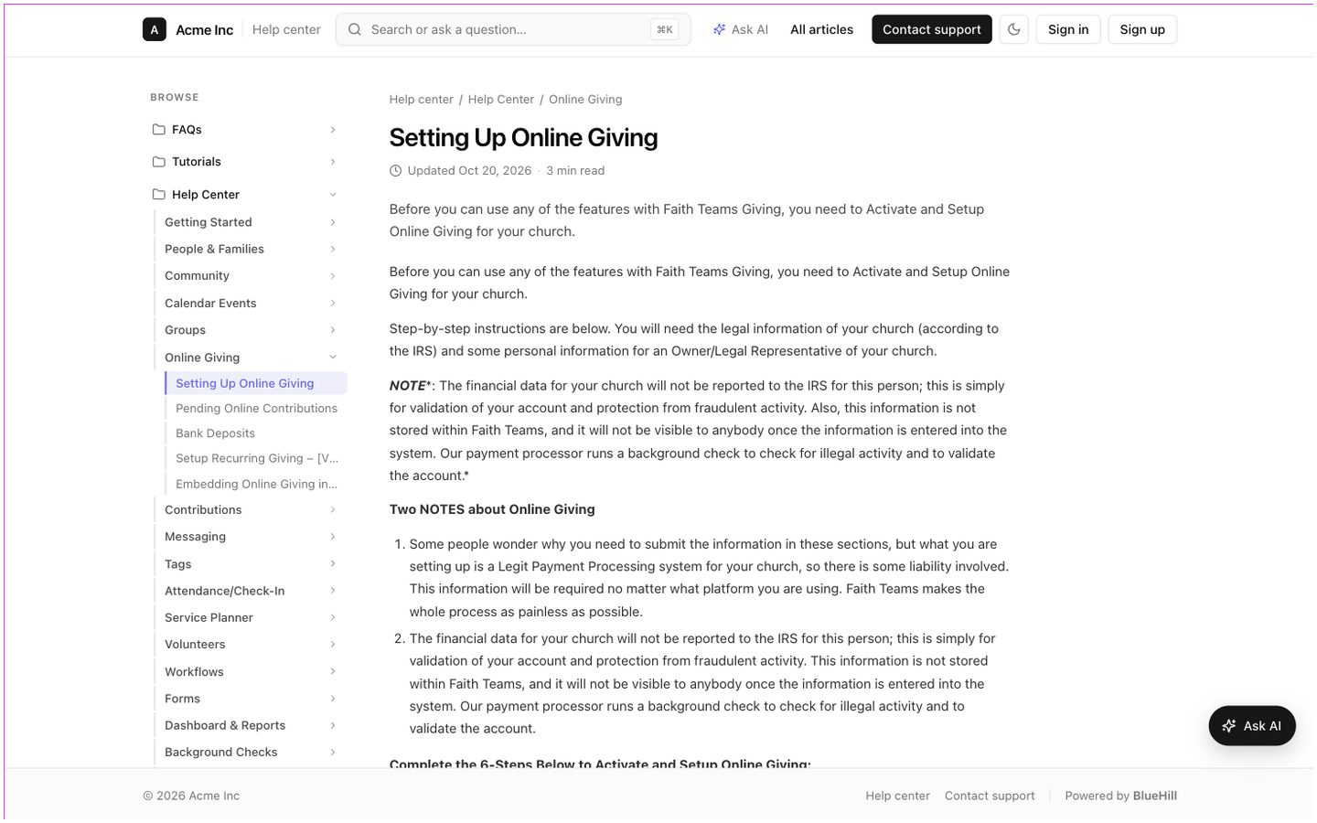Click the clock icon beside updated date
Image resolution: width=1317 pixels, height=823 pixels.
(x=396, y=171)
